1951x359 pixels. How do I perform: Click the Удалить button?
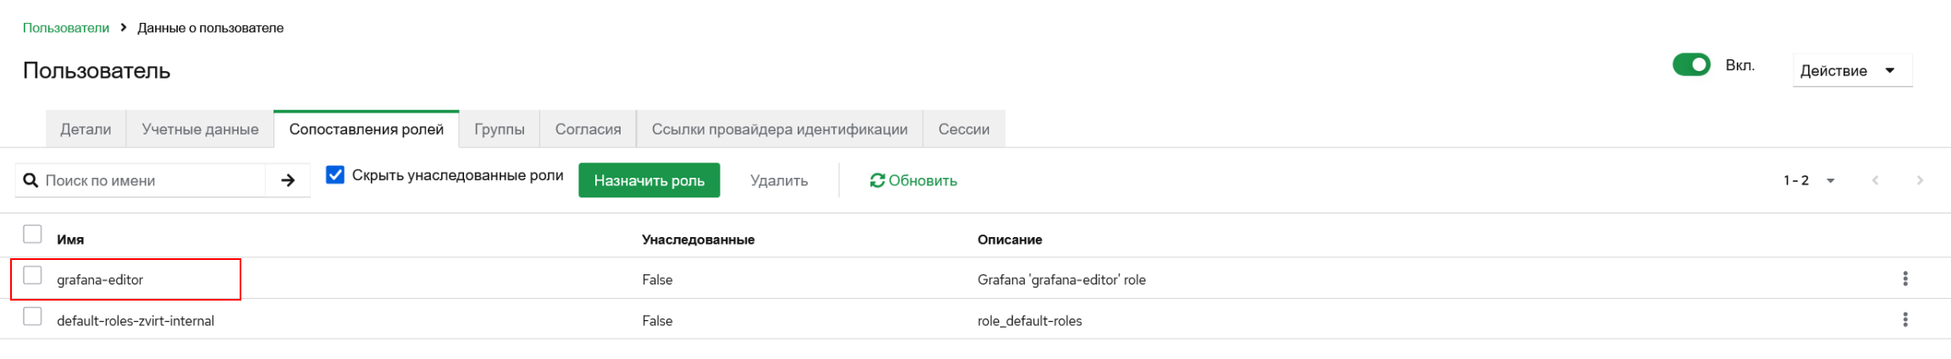coord(779,180)
